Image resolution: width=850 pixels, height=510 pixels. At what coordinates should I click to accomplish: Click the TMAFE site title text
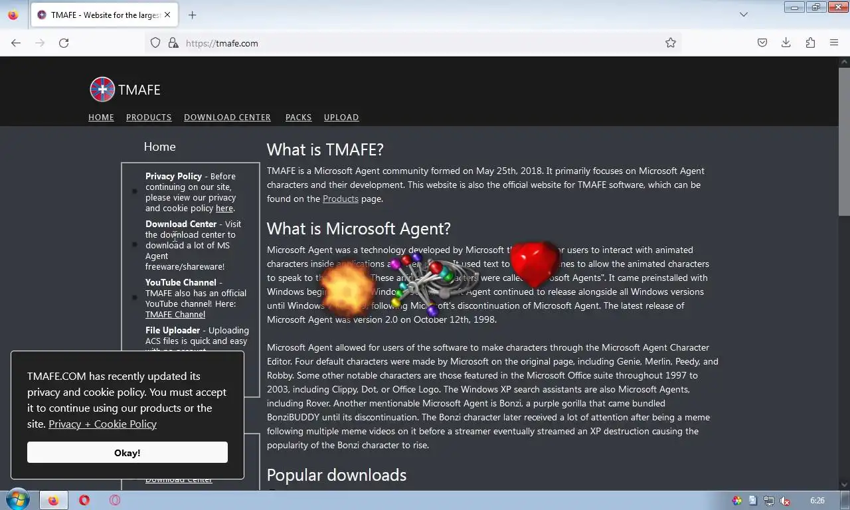(x=139, y=90)
